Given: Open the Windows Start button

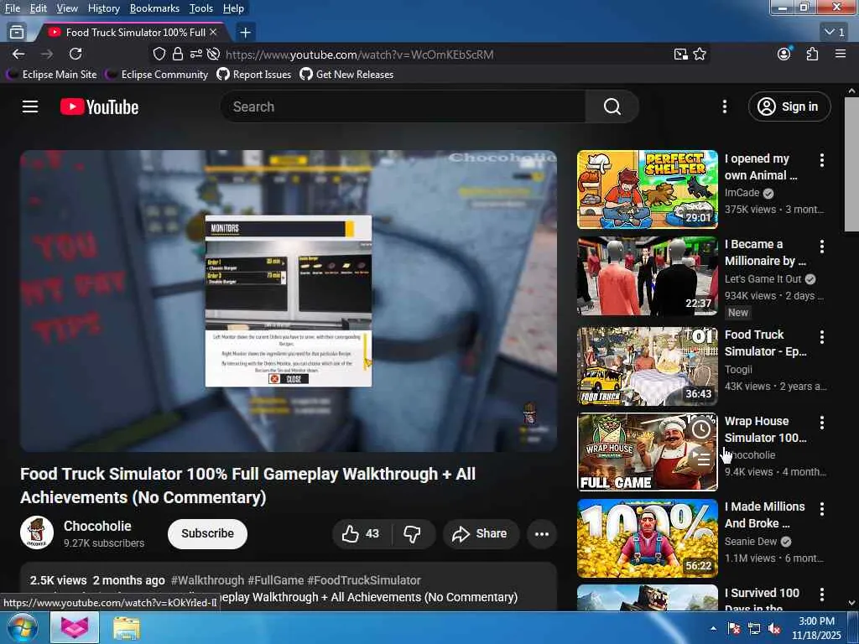Looking at the screenshot, I should coord(22,627).
